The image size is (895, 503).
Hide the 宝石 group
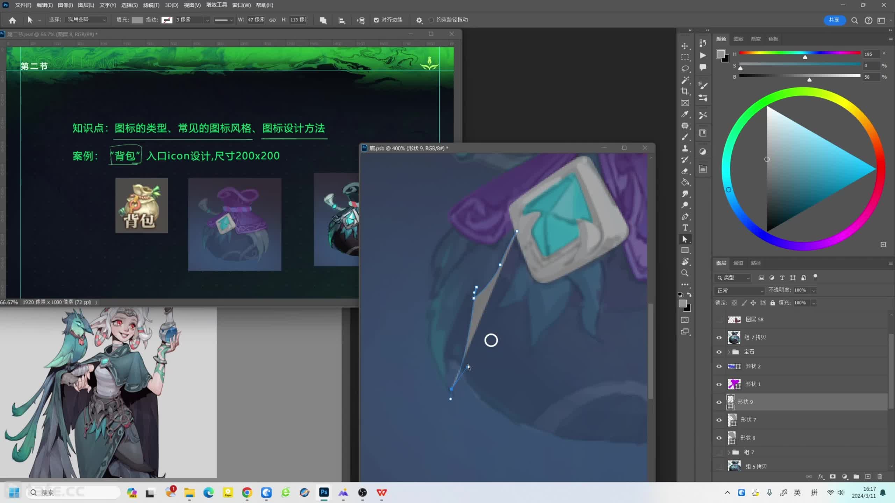click(719, 352)
